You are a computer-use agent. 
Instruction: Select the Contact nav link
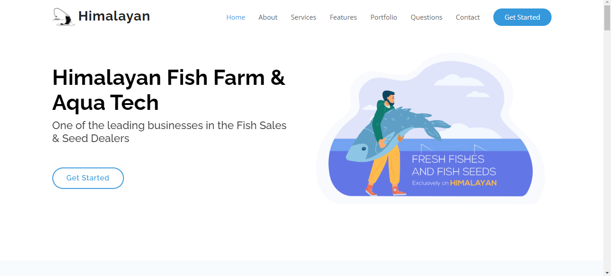click(x=468, y=17)
